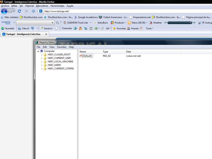
Task: Open Registry Editor File menu
Action: pyautogui.click(x=38, y=47)
